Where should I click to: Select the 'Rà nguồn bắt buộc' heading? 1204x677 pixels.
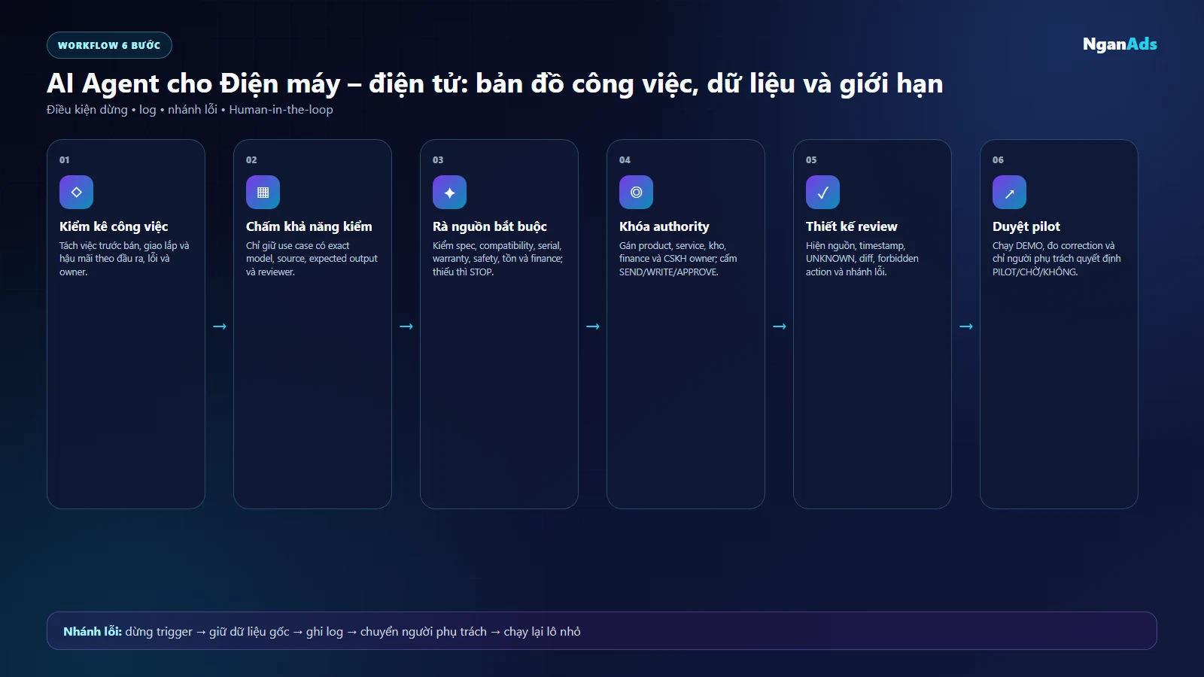(489, 226)
